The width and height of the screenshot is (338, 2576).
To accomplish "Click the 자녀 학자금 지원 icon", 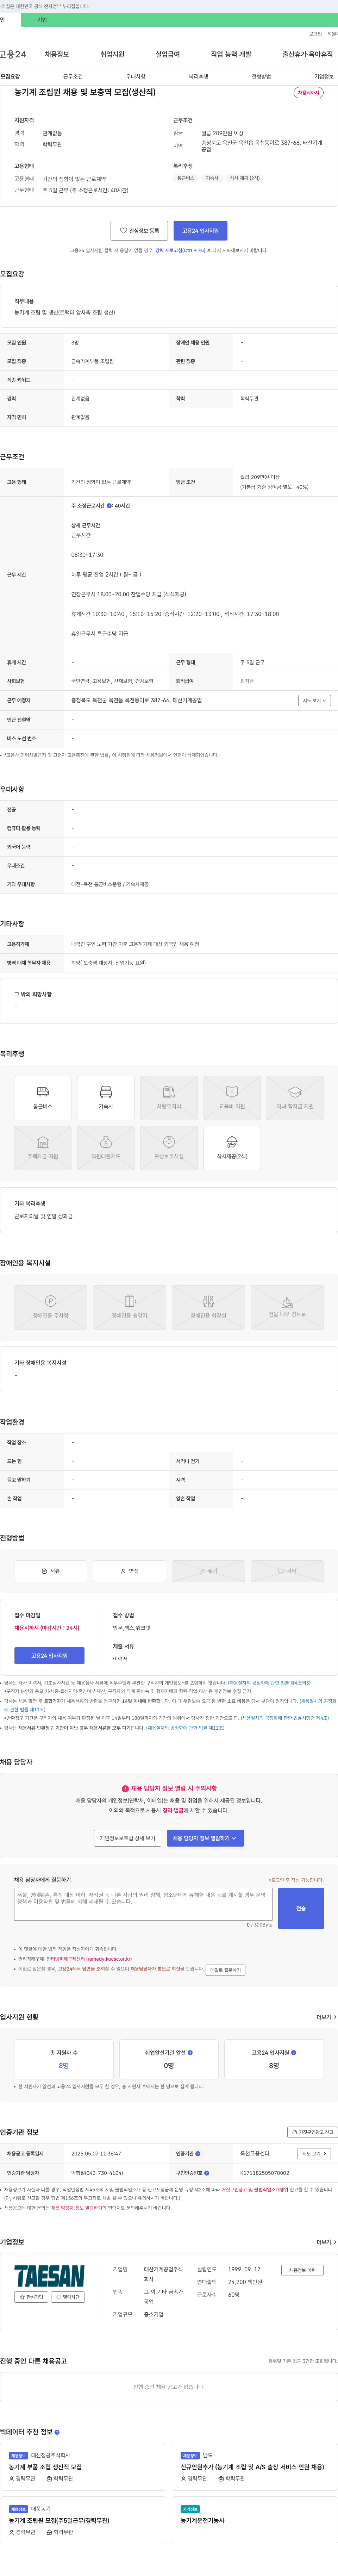I will pos(295,1098).
